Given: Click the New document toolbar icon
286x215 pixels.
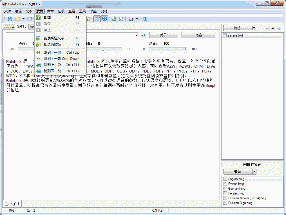Looking at the screenshot, I should click(x=10, y=19).
